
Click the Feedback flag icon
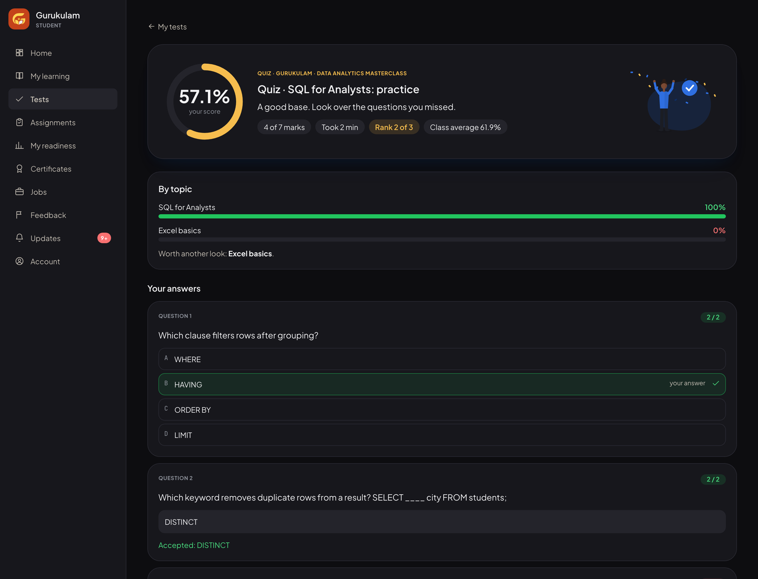[x=19, y=215]
